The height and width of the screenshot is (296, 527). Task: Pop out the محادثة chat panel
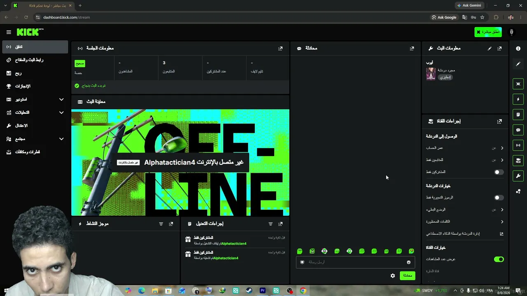[412, 49]
